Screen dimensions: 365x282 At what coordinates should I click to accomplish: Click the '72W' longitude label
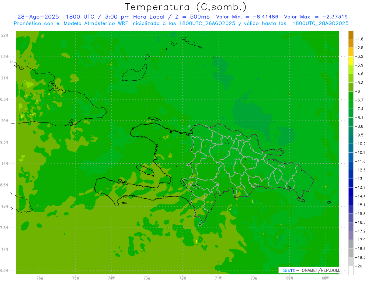183,278
